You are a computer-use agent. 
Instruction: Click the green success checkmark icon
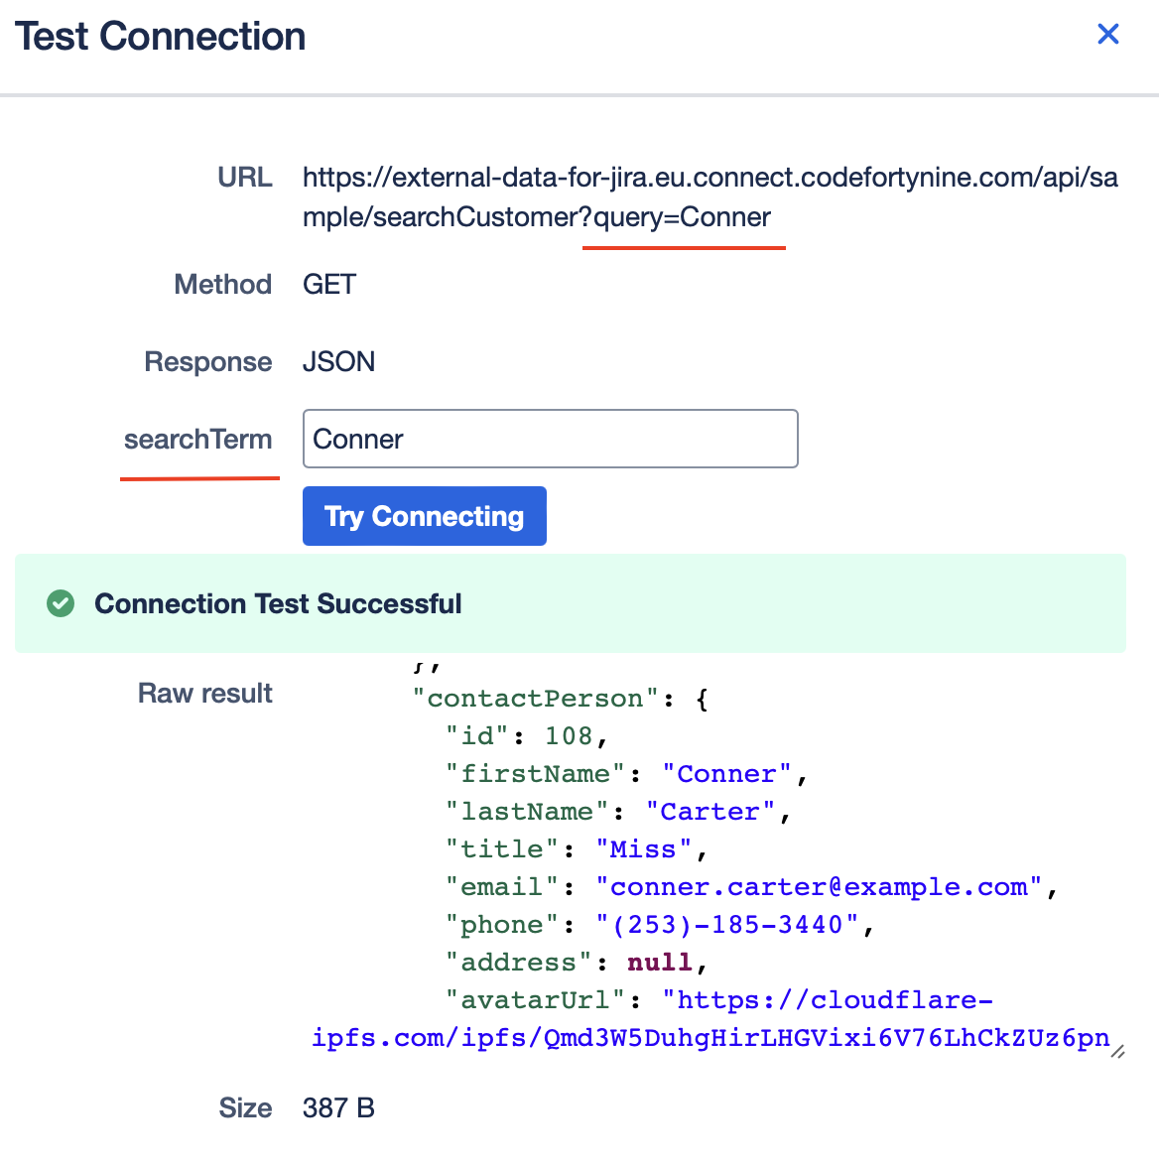click(60, 603)
